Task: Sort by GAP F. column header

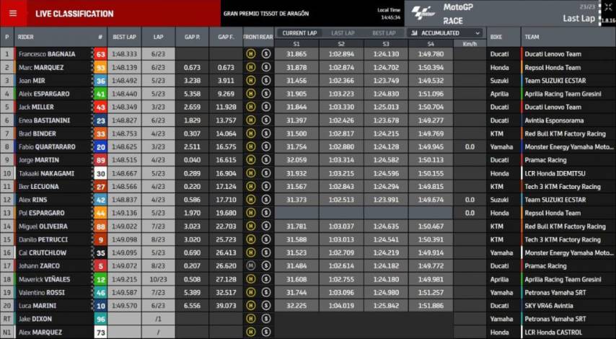Action: pos(226,37)
